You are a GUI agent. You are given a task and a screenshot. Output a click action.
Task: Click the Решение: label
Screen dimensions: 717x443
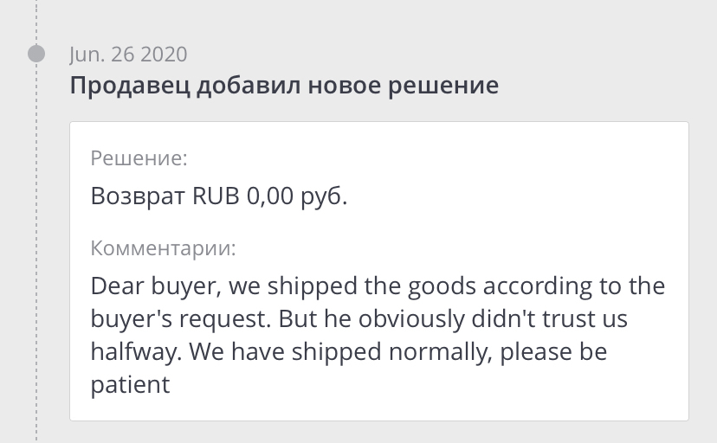tap(139, 158)
